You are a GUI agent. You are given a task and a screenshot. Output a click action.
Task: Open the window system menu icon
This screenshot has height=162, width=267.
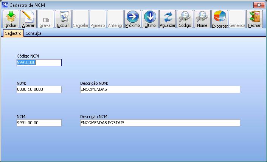click(5, 5)
